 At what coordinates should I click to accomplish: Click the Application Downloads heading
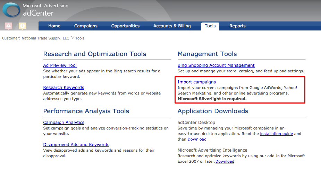click(213, 111)
